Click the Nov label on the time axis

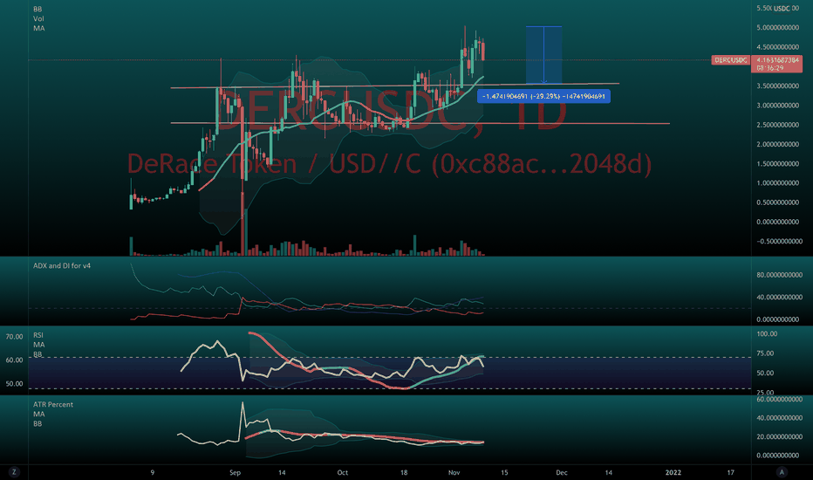click(x=454, y=472)
